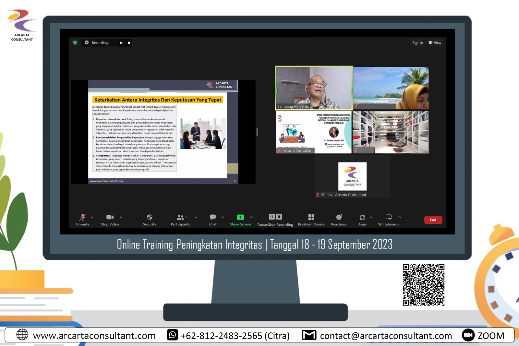The width and height of the screenshot is (519, 346).
Task: Expand audio options arrow next to Unmute
Action: pyautogui.click(x=92, y=217)
